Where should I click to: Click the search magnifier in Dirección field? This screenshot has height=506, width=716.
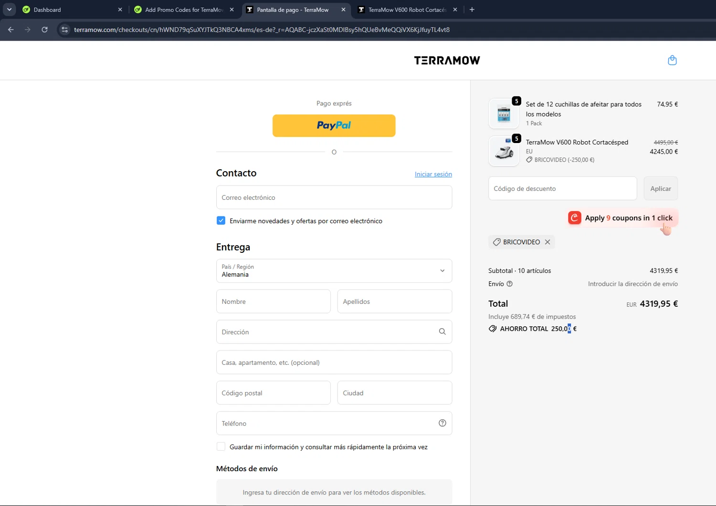[x=442, y=332]
